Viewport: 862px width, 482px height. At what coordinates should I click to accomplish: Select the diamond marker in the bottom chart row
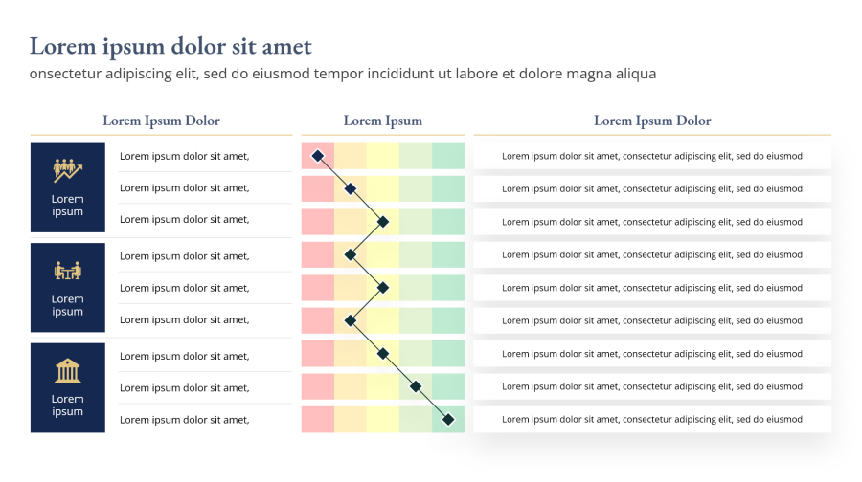[x=447, y=419]
